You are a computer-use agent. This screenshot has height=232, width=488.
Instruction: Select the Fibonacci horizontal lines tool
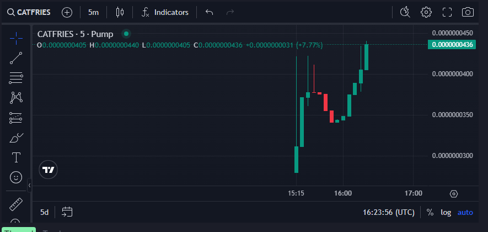click(x=16, y=78)
